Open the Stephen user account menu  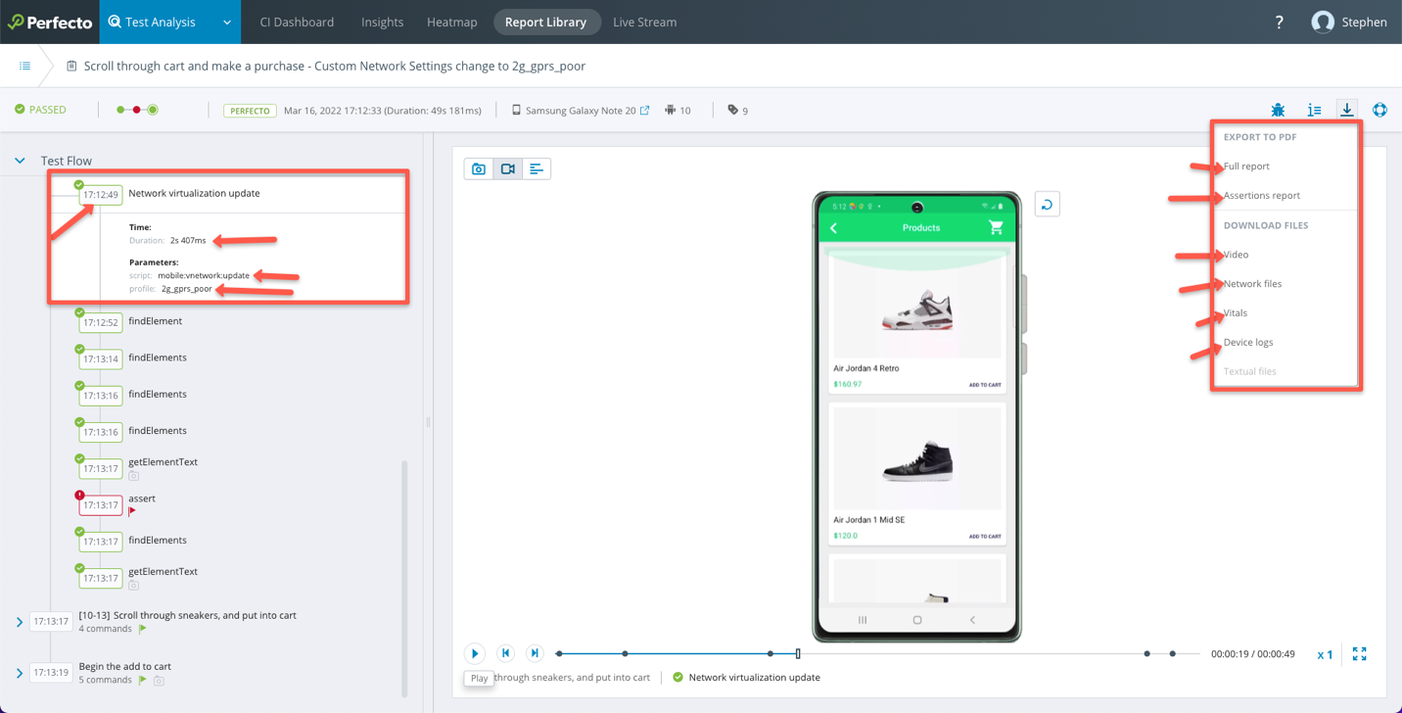1349,22
